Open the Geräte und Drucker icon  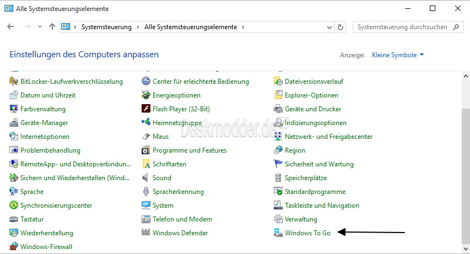pos(278,109)
